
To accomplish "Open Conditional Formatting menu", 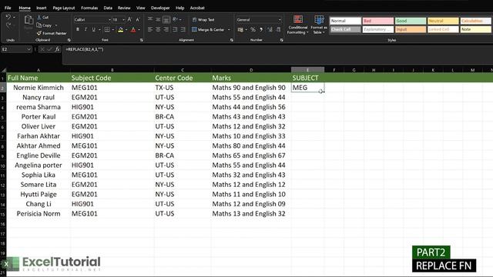I will pos(298,25).
